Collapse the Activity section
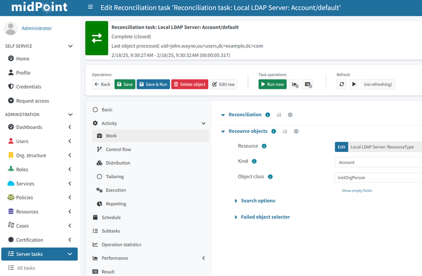Screen dimensions: 422x276 tap(203, 123)
